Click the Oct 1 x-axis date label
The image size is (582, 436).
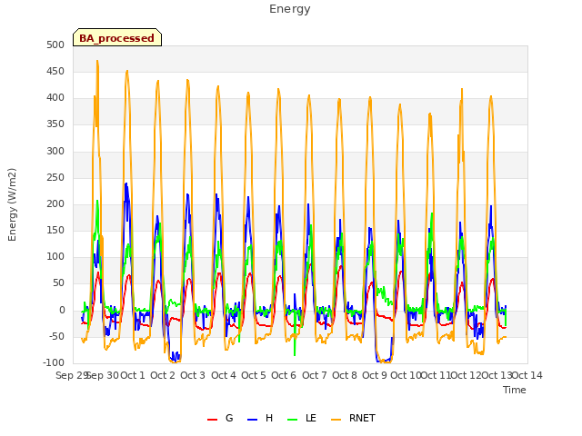pyautogui.click(x=133, y=375)
